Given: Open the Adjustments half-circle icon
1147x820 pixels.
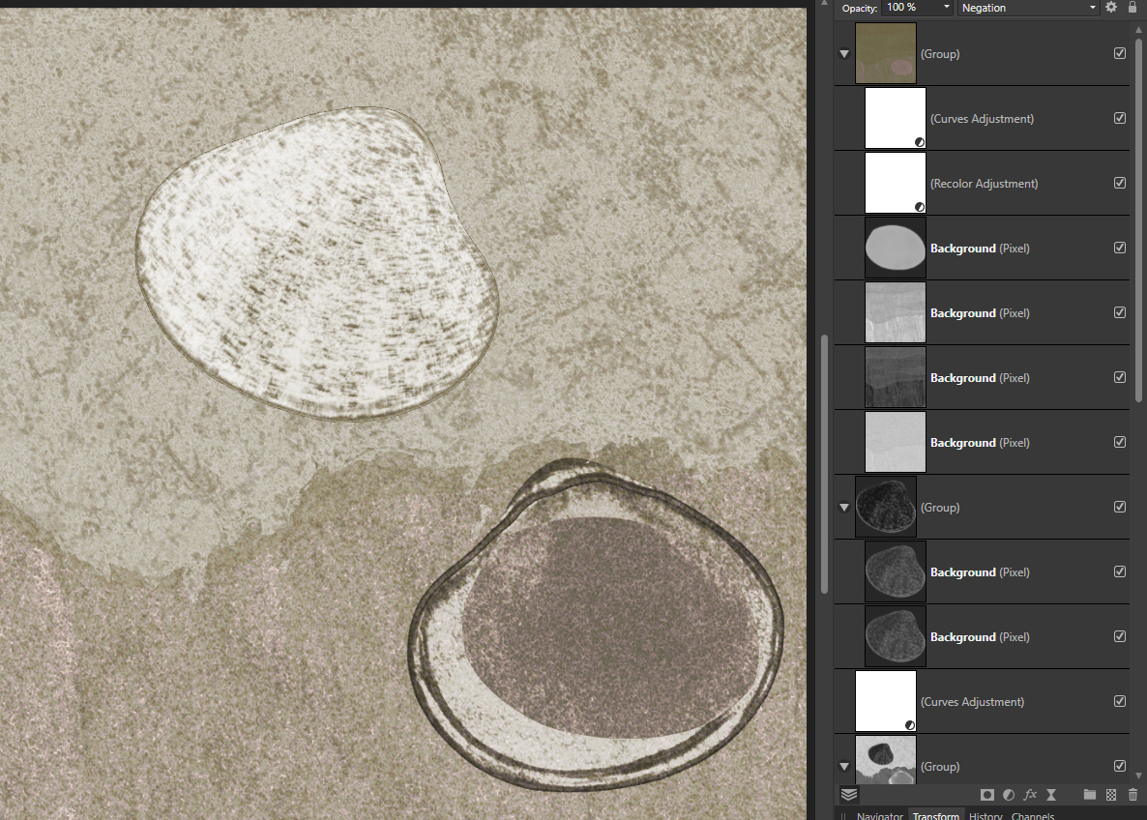Looking at the screenshot, I should click(x=1009, y=795).
